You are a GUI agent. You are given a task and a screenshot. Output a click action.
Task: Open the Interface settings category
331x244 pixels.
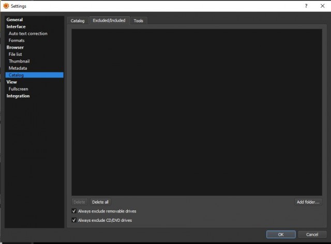[x=16, y=26]
